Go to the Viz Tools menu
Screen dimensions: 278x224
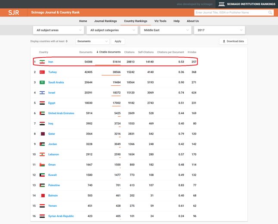coord(160,21)
